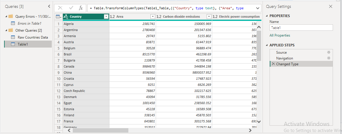Open the table menu icon in the grid corner
Viewport: 342px width, 134px height.
pyautogui.click(x=58, y=17)
